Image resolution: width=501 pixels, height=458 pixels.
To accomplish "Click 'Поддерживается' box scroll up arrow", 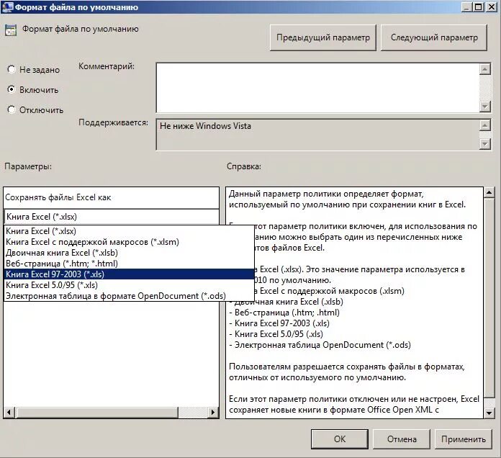I will (x=485, y=125).
